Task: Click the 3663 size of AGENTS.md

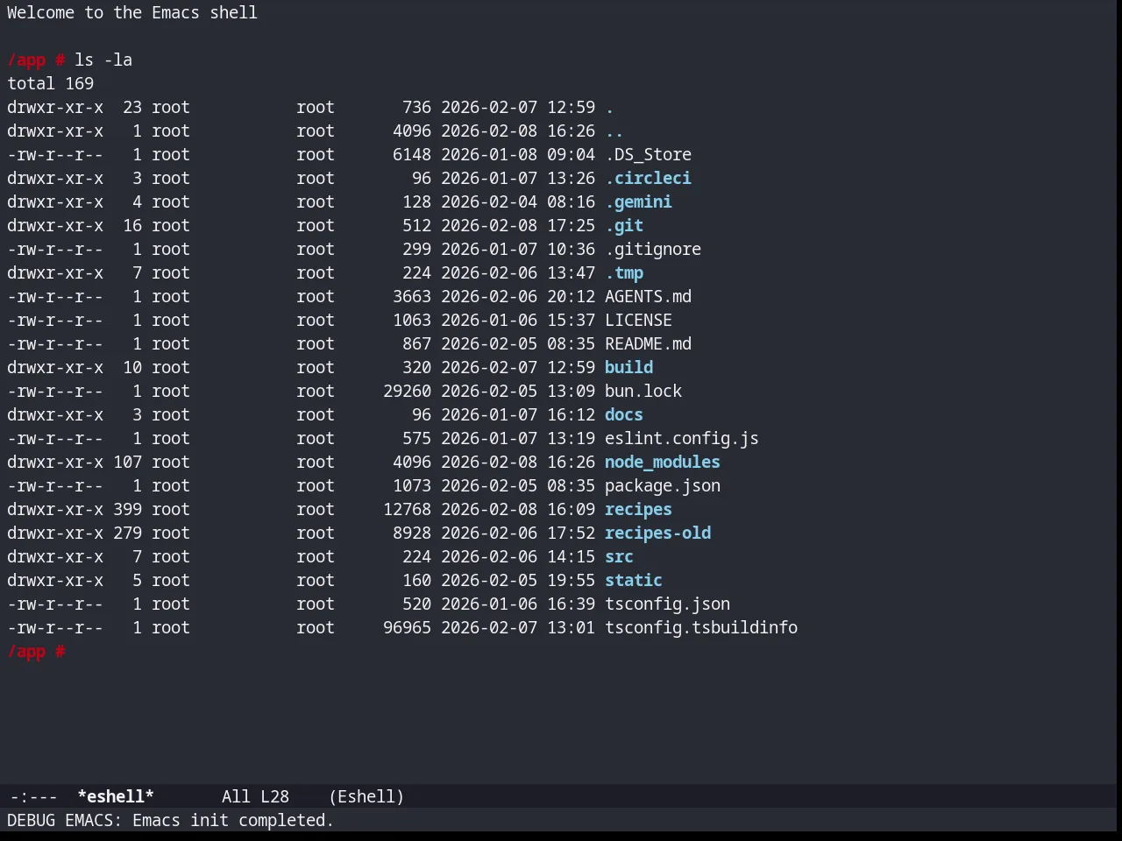Action: [412, 296]
